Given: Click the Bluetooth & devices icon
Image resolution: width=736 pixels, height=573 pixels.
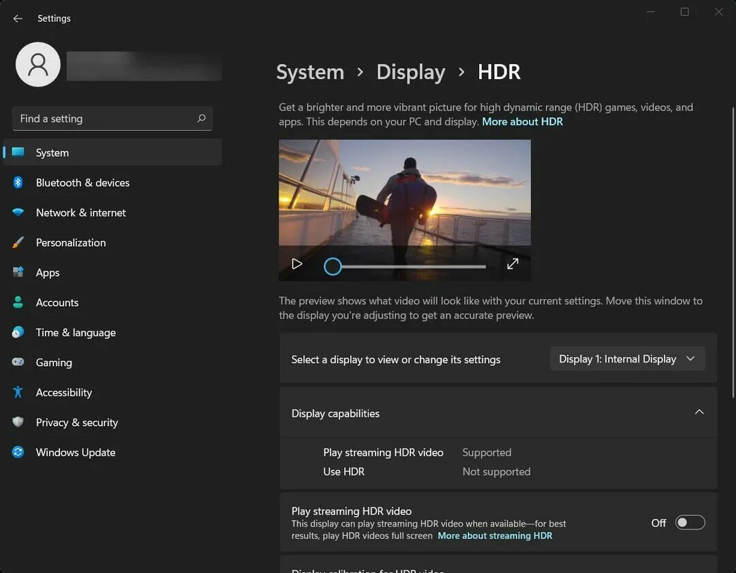Looking at the screenshot, I should tap(18, 182).
